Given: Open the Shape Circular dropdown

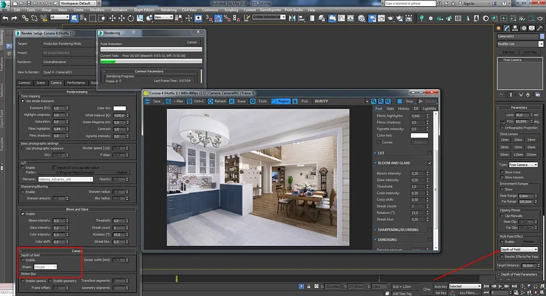Looking at the screenshot, I should [x=45, y=267].
